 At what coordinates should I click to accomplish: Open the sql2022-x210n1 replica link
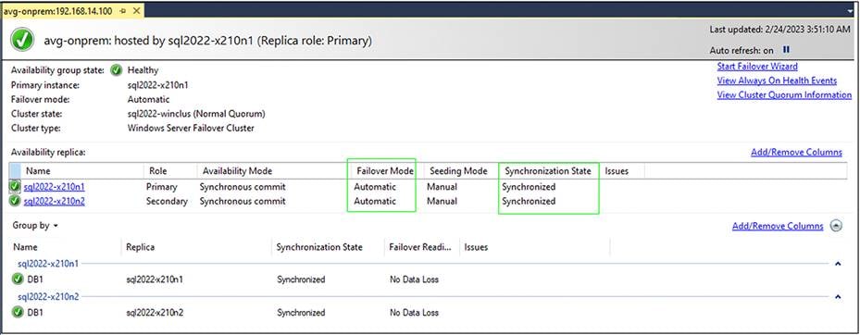click(54, 187)
